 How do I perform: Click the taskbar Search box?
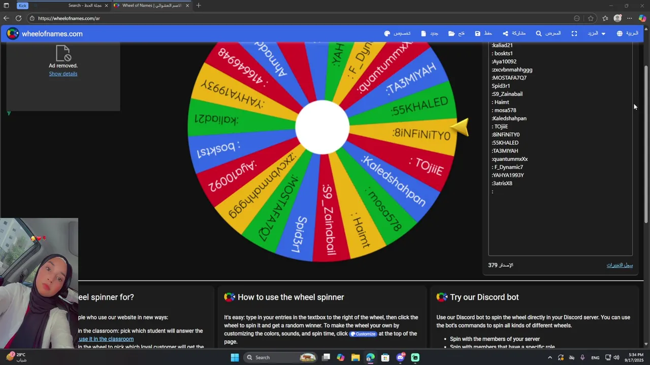coord(280,357)
